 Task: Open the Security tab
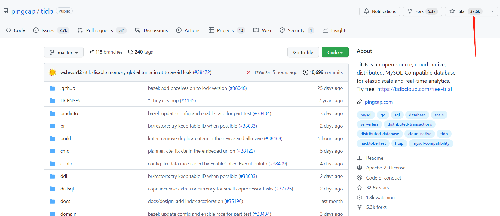pos(297,30)
